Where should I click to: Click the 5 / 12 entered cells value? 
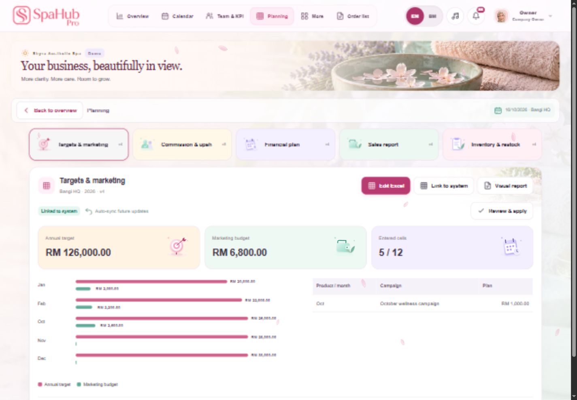(x=391, y=253)
